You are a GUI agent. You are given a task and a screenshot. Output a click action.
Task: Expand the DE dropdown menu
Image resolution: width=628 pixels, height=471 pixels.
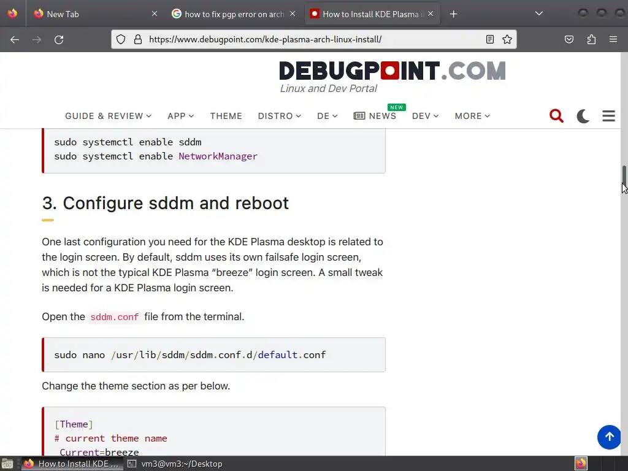point(327,116)
